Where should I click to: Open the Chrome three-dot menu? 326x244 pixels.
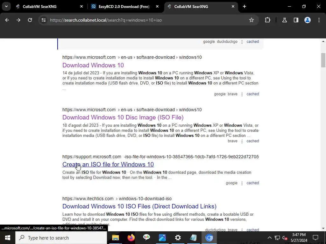pos(319,20)
